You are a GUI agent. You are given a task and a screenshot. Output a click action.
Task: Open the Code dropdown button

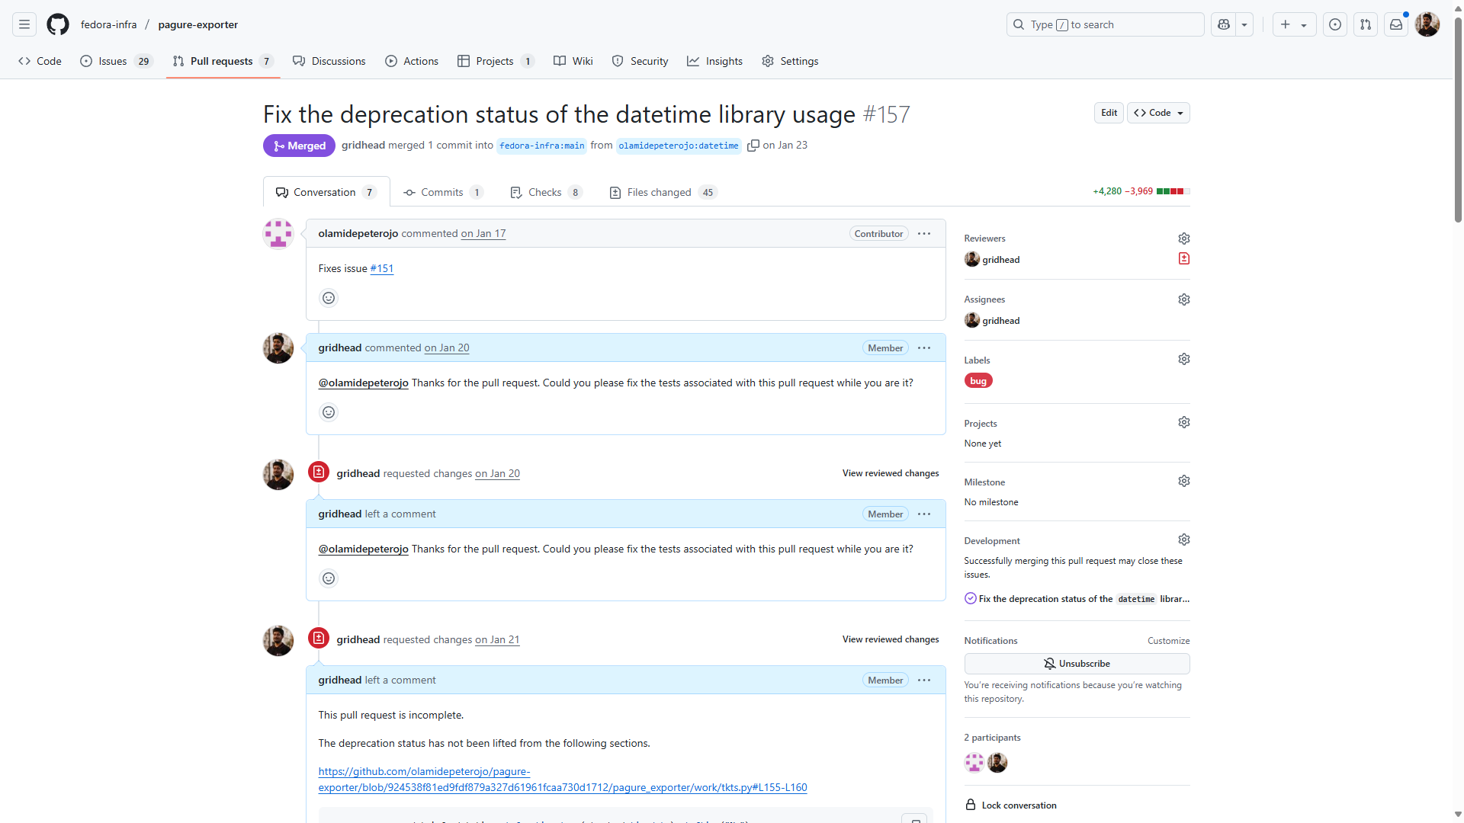click(1158, 113)
